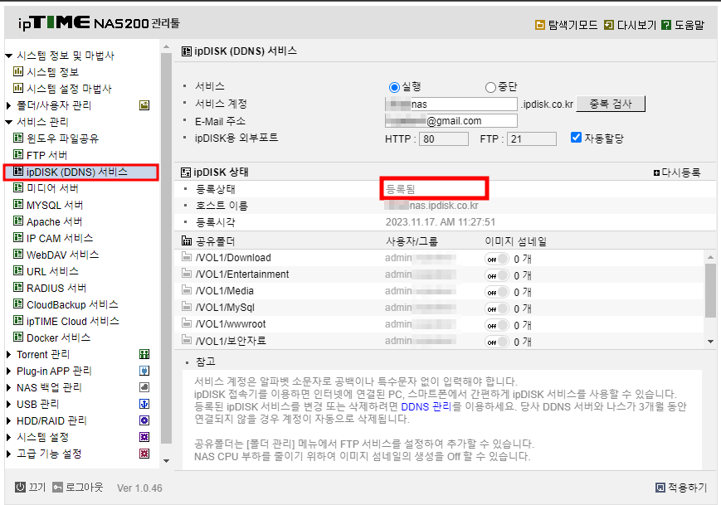This screenshot has height=505, width=721.
Task: Click the Plug-in APP 관리 plug icon
Action: 144,371
